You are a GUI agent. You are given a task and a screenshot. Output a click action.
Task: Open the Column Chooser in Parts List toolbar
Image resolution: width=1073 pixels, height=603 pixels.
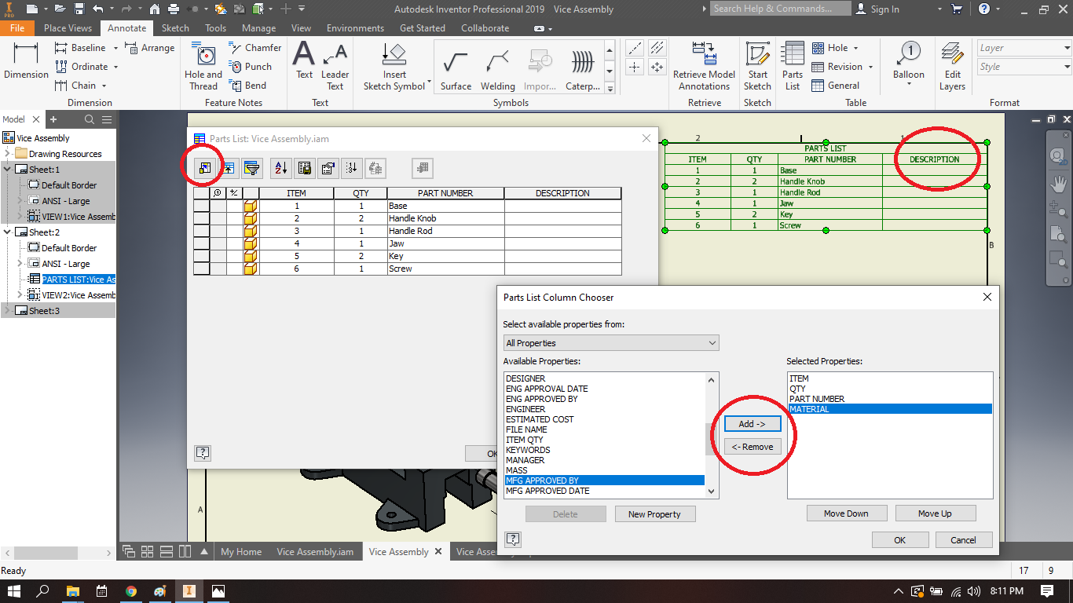pyautogui.click(x=204, y=167)
